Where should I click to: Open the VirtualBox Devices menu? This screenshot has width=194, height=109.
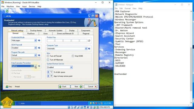coord(32,7)
